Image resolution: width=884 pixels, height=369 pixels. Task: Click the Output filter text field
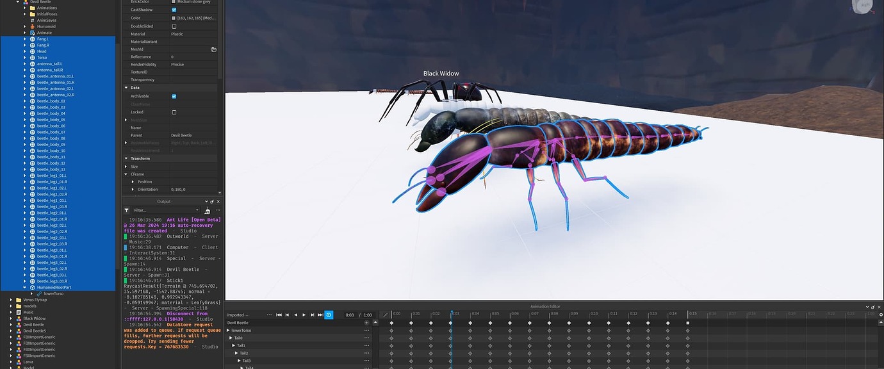pos(165,210)
